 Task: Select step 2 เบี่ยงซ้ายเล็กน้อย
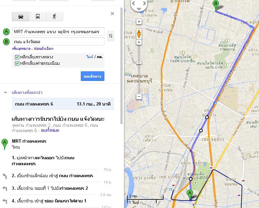pyautogui.click(x=55, y=176)
